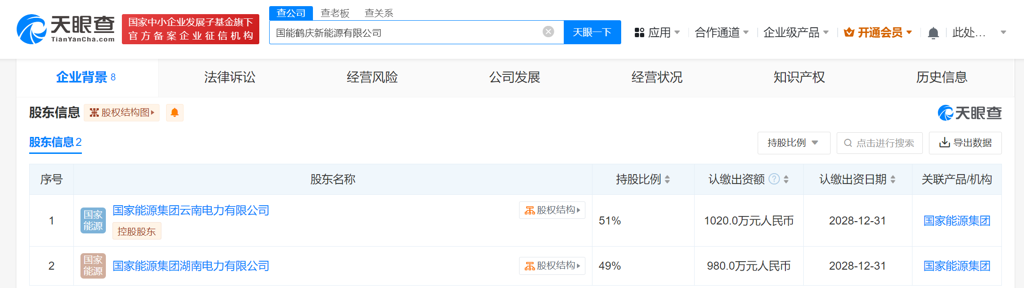The width and height of the screenshot is (1024, 288).
Task: Click the 导出数据 export button
Action: click(965, 143)
